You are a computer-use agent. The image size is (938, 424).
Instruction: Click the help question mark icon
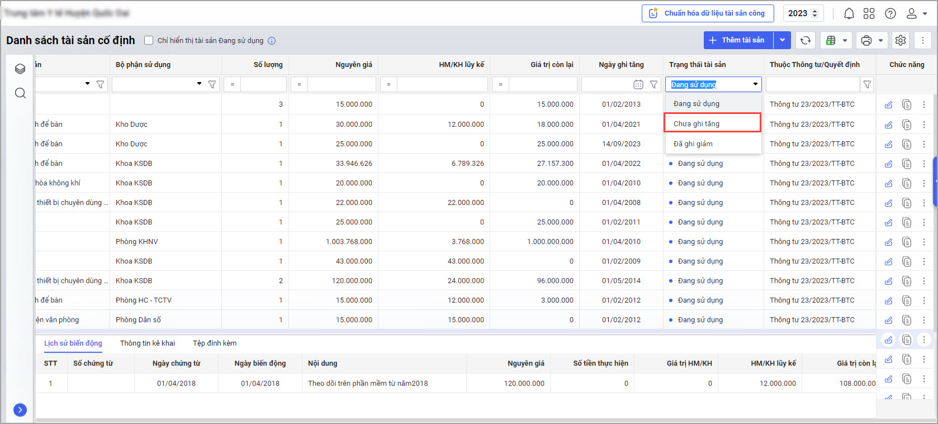coord(890,13)
